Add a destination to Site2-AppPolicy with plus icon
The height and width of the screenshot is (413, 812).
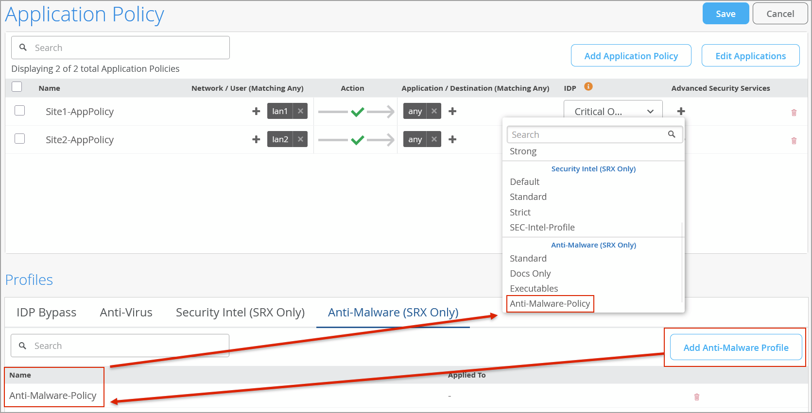coord(452,139)
